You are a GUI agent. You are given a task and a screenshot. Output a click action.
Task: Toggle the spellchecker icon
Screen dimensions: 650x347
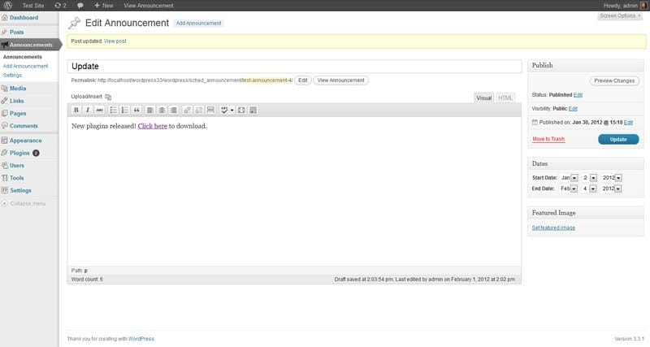pos(224,110)
